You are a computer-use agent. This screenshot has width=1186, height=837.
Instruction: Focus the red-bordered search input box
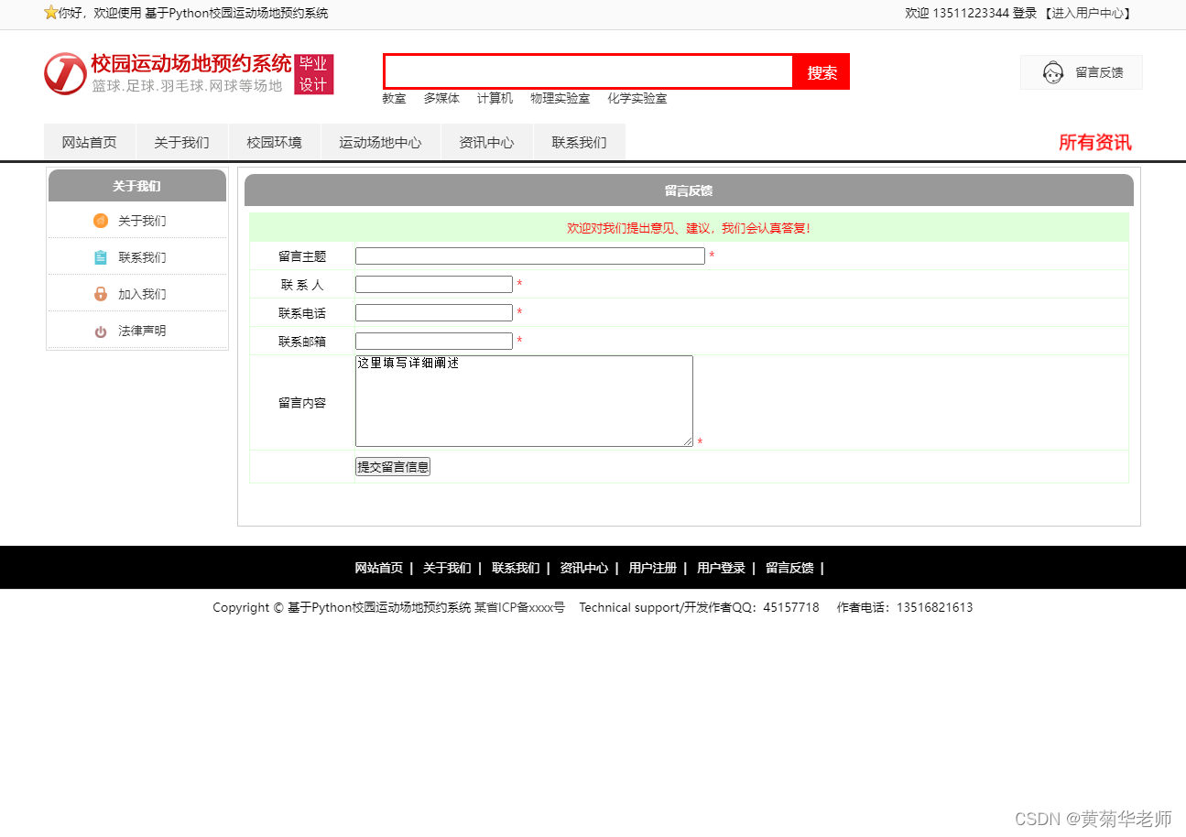tap(588, 71)
